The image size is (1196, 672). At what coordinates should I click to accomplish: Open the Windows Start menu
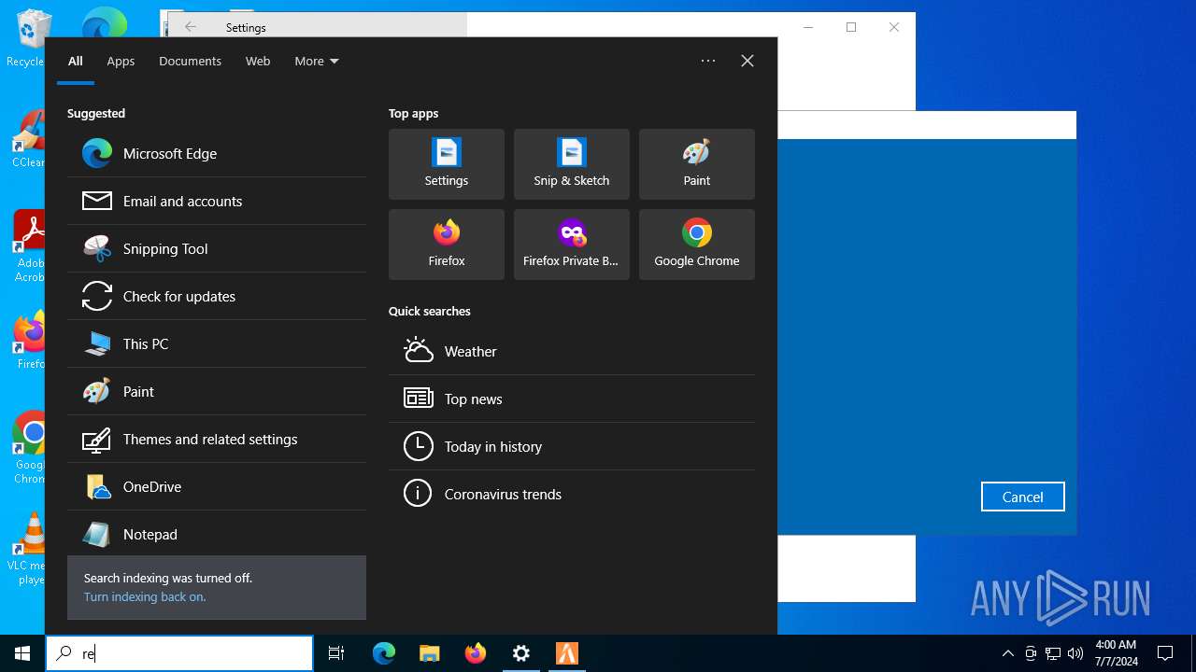tap(22, 653)
